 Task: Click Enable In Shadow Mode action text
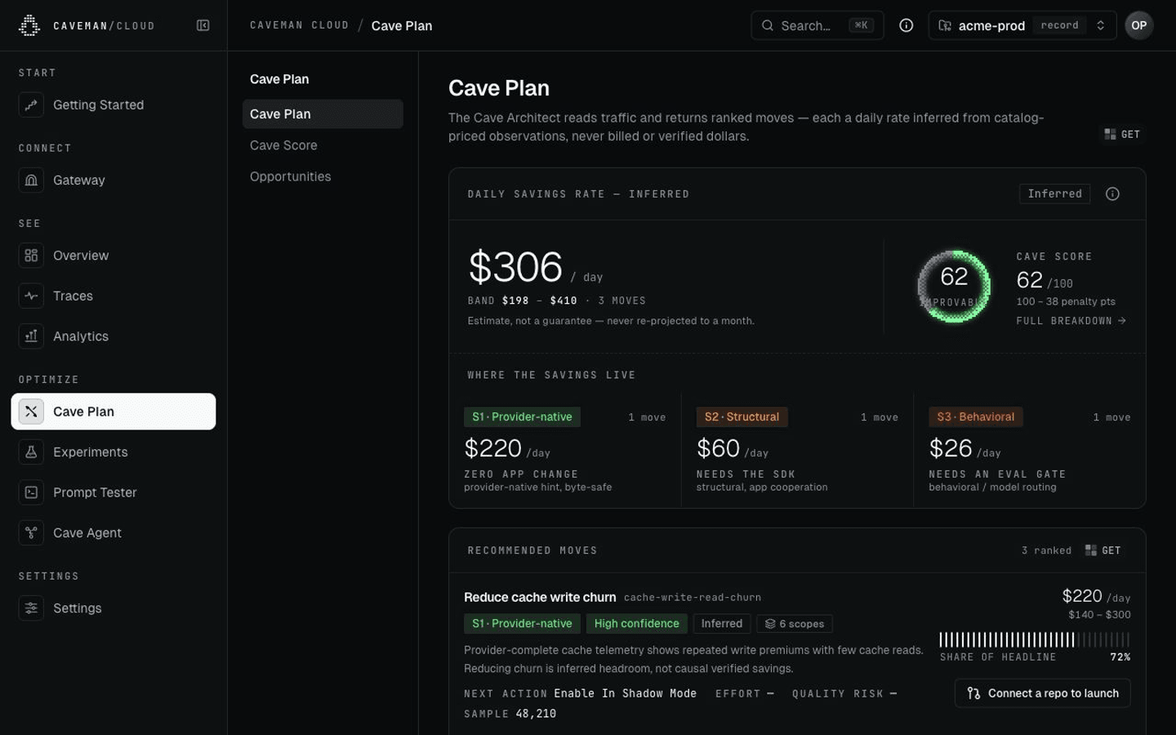click(625, 693)
